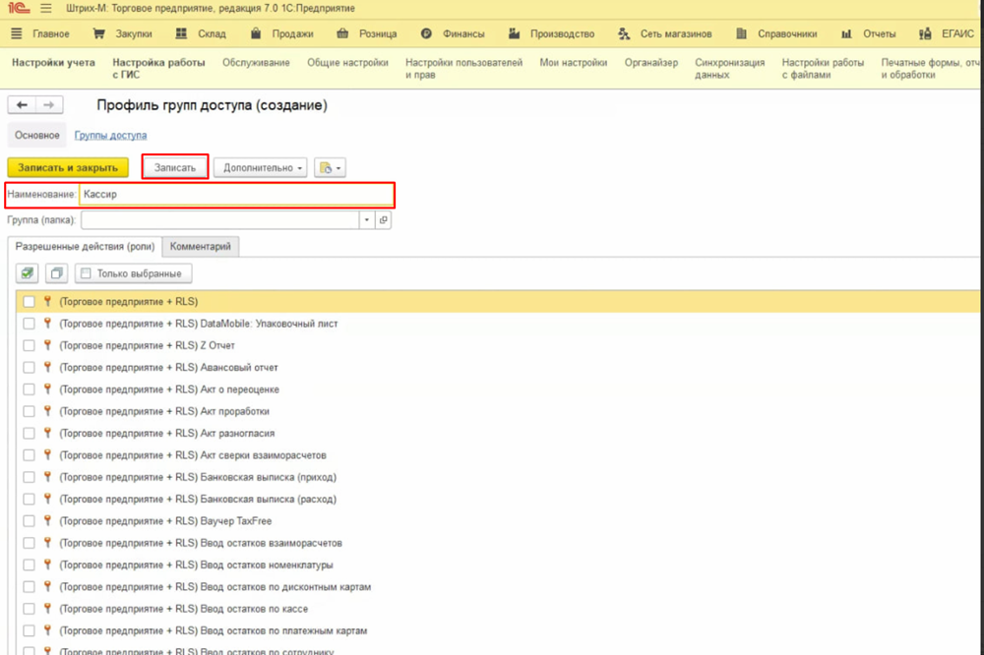Viewport: 984px width, 655px height.
Task: Switch to the Комментарий tab
Action: click(200, 246)
